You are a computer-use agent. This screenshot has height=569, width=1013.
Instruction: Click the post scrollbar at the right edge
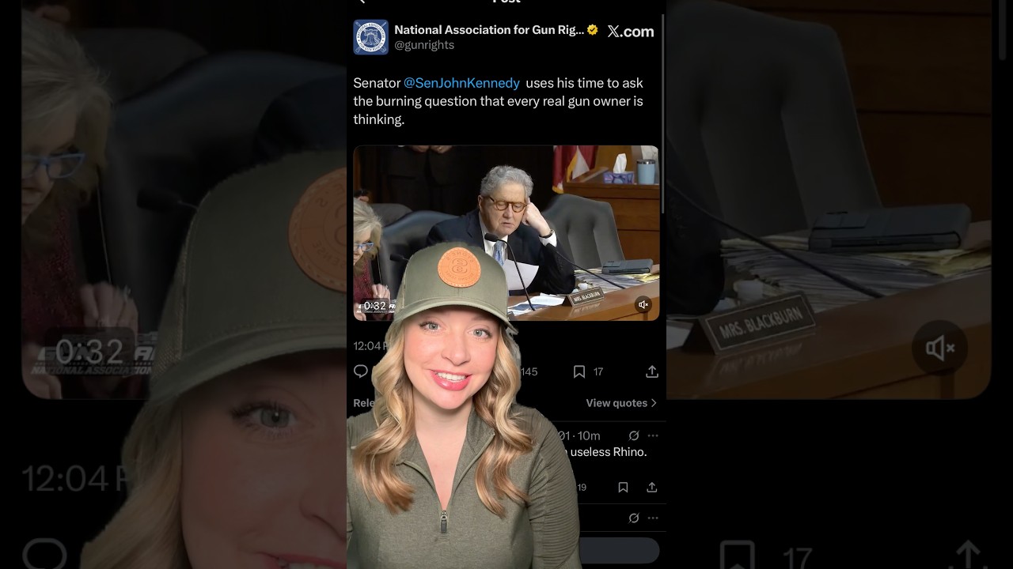coord(662,115)
